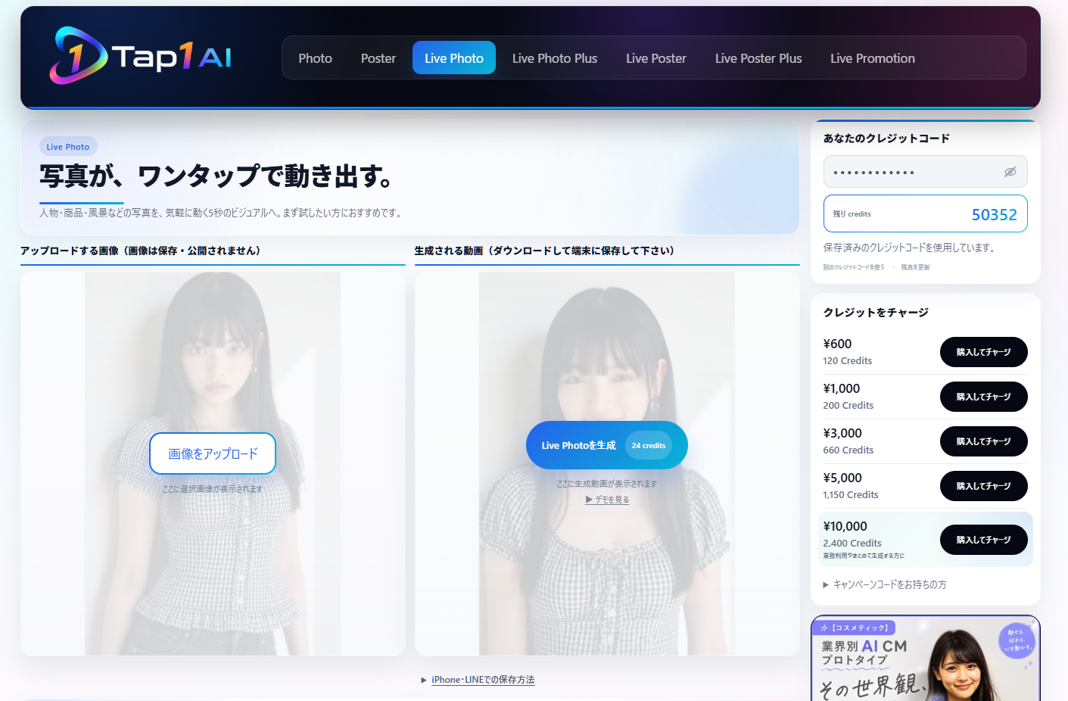Buy the ¥5,000 1,150 Credits pack
1068x701 pixels.
pos(983,486)
